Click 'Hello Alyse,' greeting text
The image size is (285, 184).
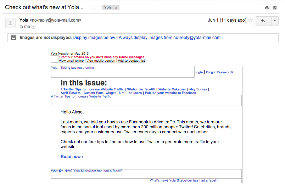pos(72,112)
